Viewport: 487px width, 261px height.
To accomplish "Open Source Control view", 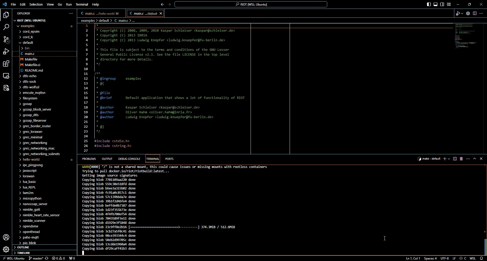I will coord(6,39).
